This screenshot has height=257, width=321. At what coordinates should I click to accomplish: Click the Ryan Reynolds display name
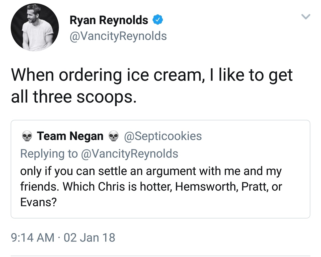109,20
